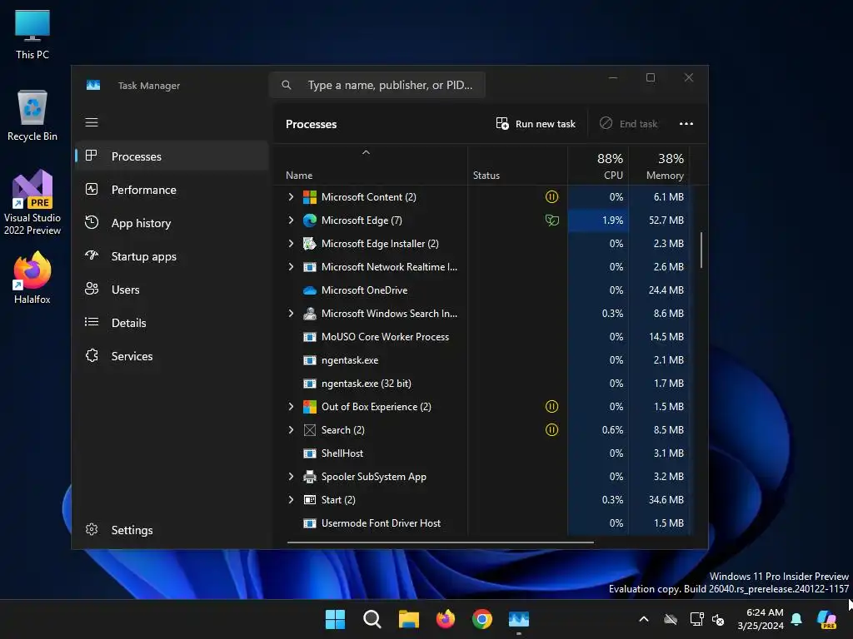The image size is (853, 639).
Task: Select the Usermode Font Driver Host row
Action: tap(482, 523)
